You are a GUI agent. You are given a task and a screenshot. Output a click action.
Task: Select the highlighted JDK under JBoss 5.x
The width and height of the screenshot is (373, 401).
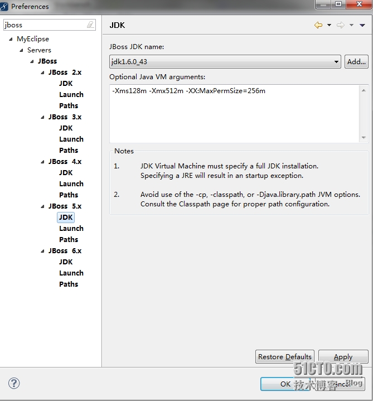[x=66, y=217]
